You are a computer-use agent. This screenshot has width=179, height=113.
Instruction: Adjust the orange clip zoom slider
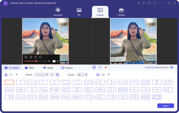pos(36,61)
